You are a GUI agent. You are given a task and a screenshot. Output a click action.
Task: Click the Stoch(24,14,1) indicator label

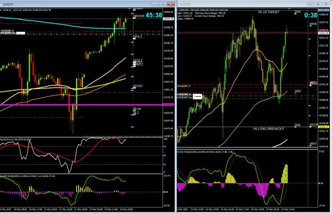(16, 139)
